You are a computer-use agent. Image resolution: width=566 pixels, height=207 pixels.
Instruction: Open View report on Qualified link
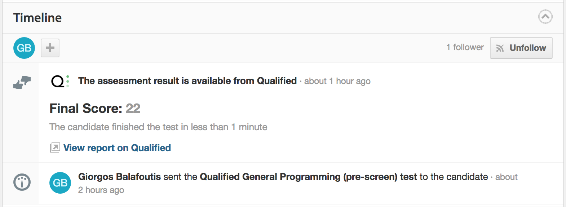tap(117, 148)
